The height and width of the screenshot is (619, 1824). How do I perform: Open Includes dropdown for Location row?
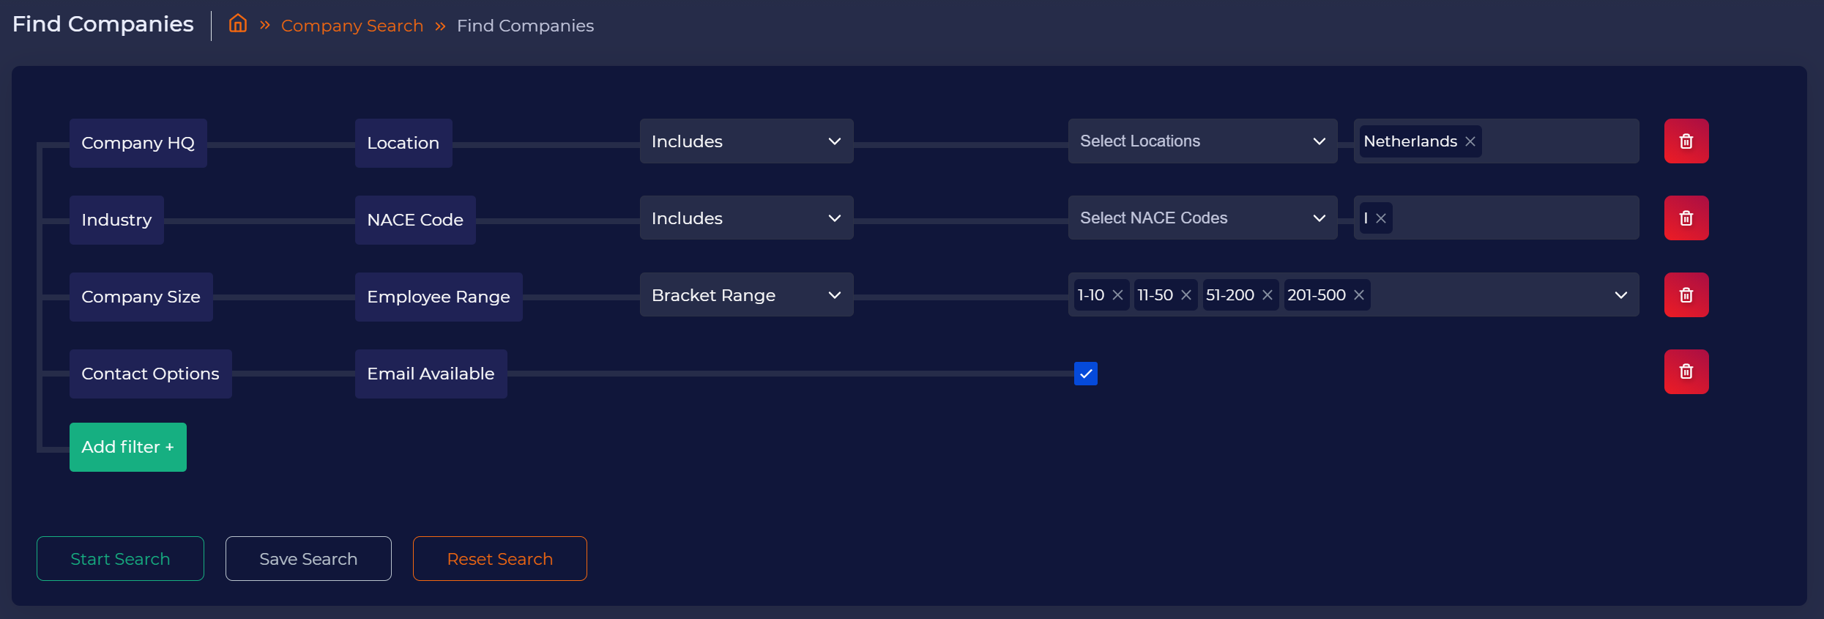pyautogui.click(x=745, y=141)
